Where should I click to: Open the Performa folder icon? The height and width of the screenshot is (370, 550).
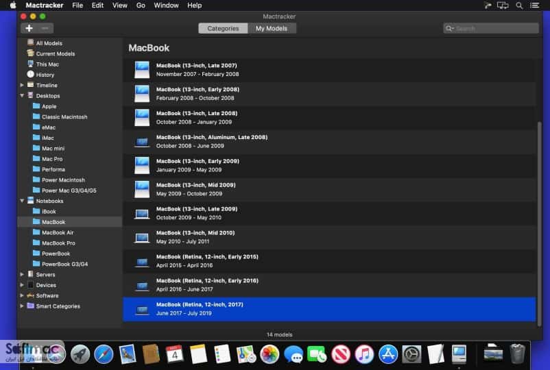pos(36,169)
